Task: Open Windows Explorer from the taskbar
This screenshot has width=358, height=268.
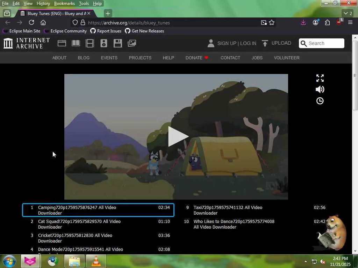Action: click(x=74, y=261)
